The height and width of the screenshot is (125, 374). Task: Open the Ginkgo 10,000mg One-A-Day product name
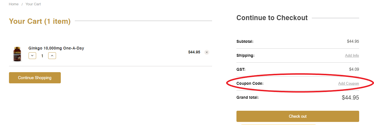56,48
